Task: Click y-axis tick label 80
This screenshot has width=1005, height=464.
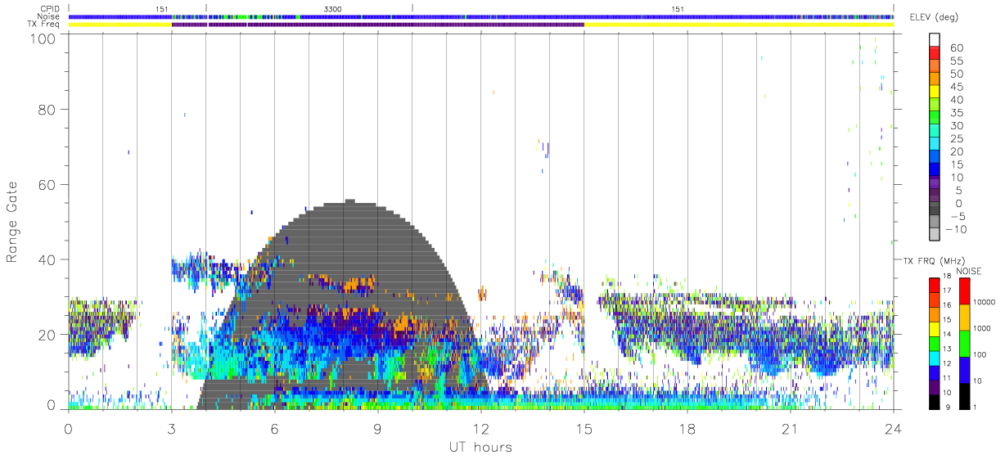Action: 47,109
